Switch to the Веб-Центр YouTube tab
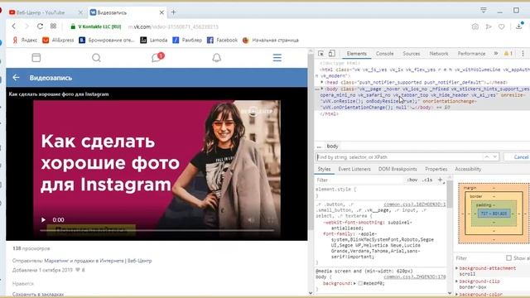 click(x=41, y=12)
